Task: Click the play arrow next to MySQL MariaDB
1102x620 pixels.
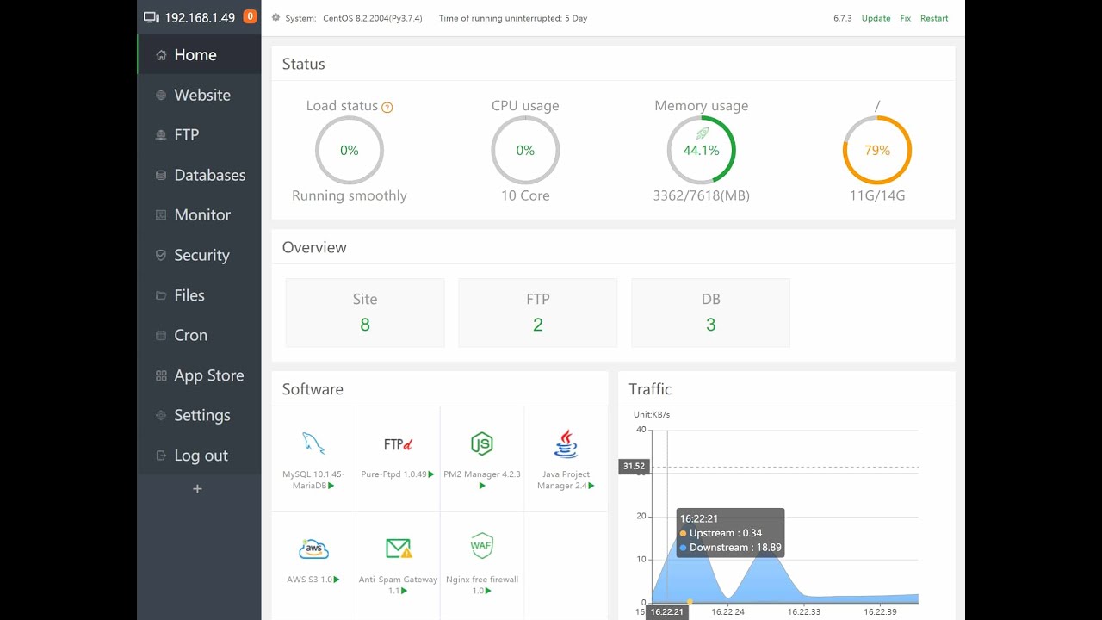Action: [331, 486]
